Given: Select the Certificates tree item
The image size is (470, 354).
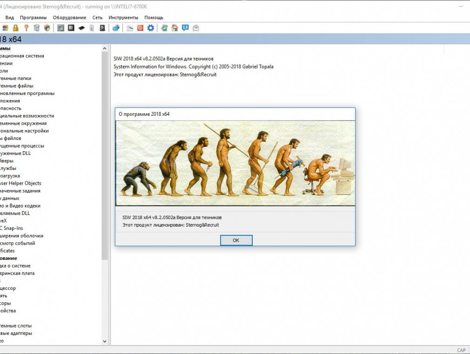Looking at the screenshot, I should click(x=7, y=251).
